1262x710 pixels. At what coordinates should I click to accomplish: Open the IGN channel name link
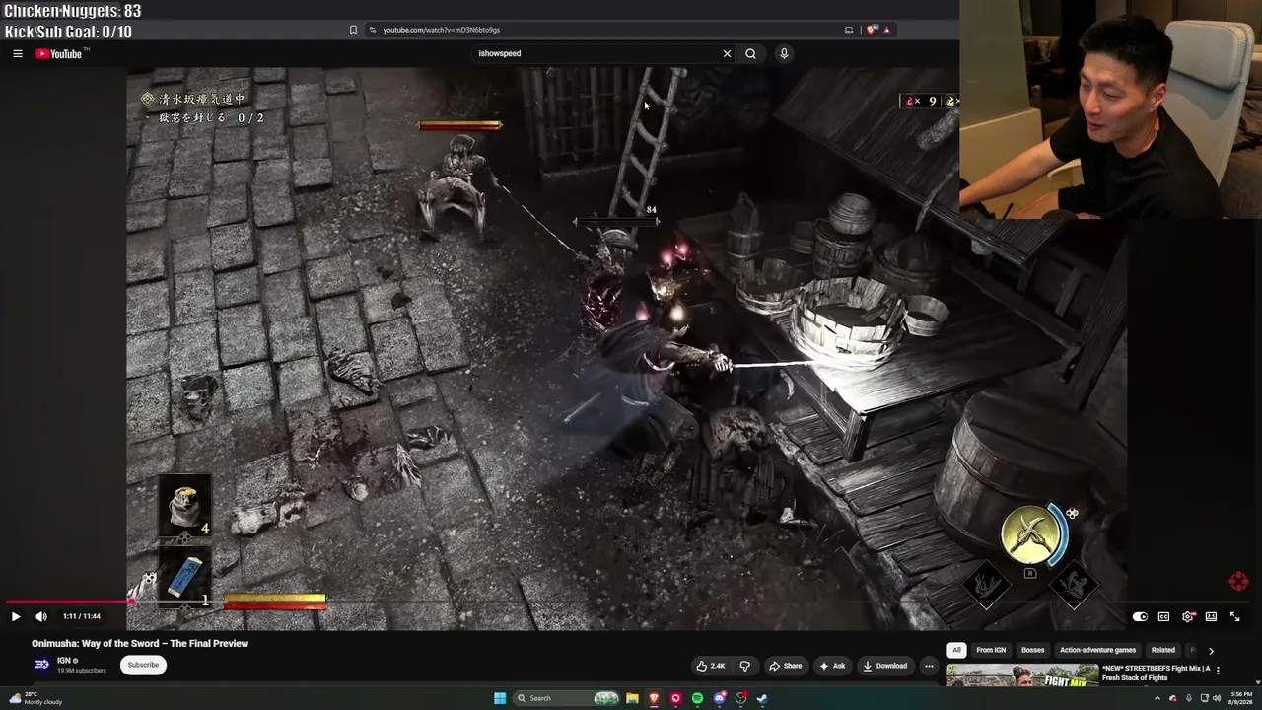point(64,661)
